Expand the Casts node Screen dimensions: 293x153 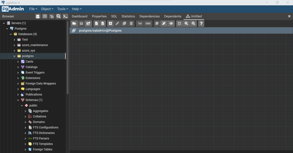tap(18, 62)
